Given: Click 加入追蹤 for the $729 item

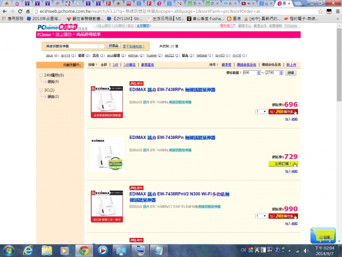Looking at the screenshot, I should click(291, 171).
